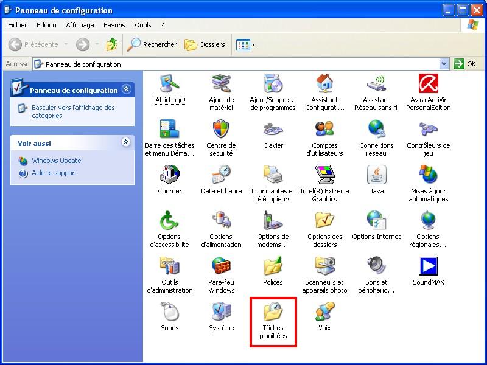Open the Système icon
487x365 pixels.
tap(221, 311)
